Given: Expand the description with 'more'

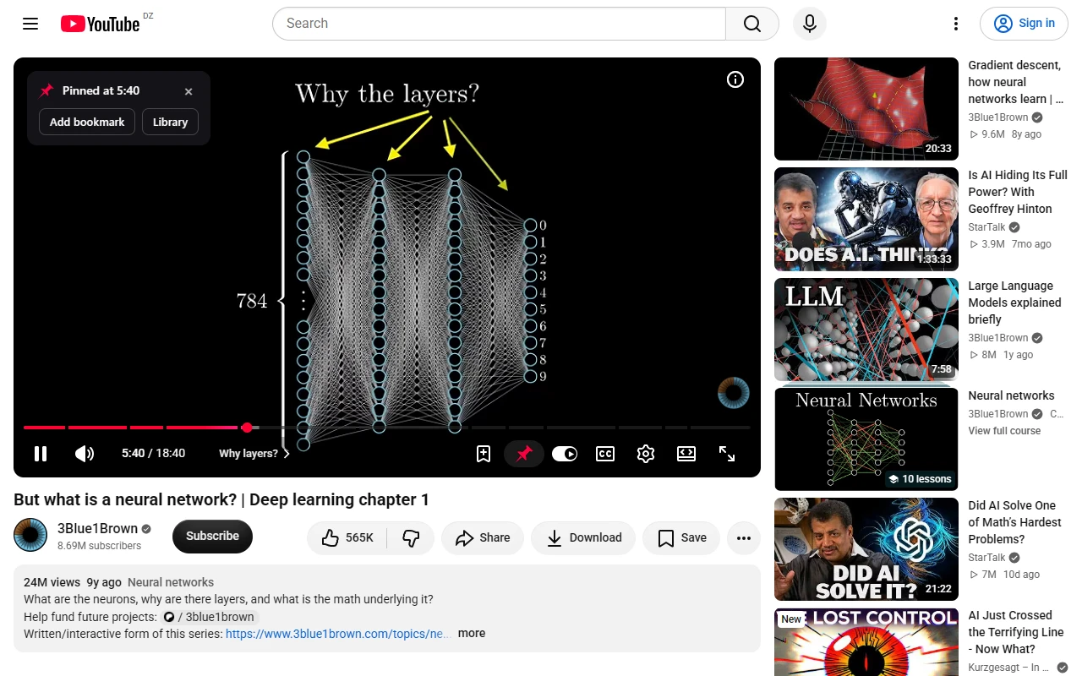Looking at the screenshot, I should [472, 633].
